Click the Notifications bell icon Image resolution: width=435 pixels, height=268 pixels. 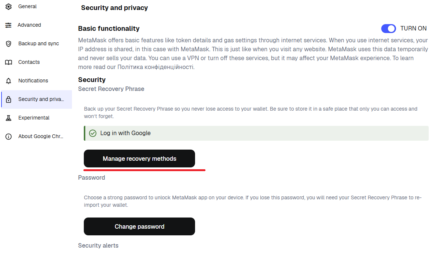tap(9, 81)
